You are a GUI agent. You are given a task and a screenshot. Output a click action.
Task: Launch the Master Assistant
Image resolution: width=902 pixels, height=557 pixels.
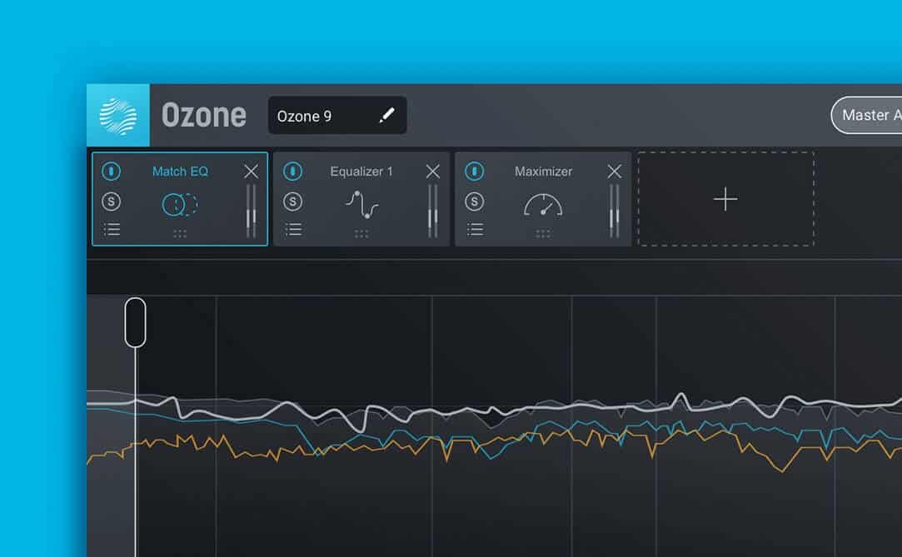coord(870,115)
